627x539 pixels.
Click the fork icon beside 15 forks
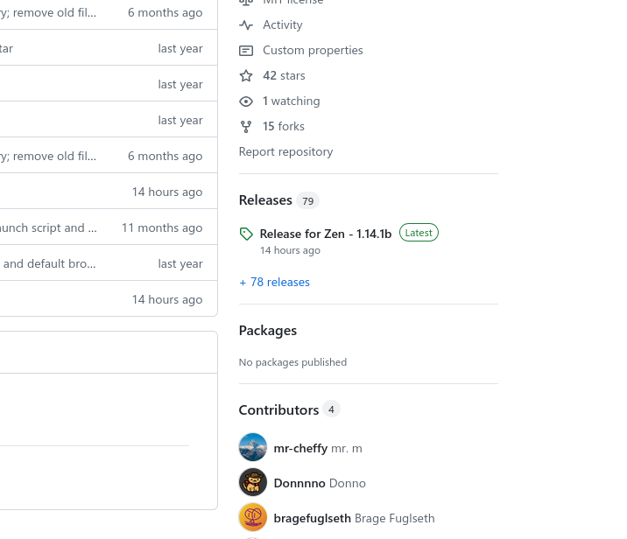tap(246, 127)
